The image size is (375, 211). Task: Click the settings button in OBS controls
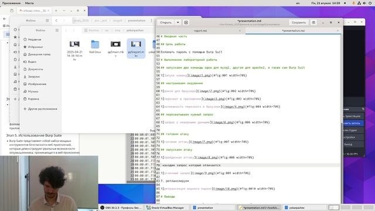(x=353, y=137)
